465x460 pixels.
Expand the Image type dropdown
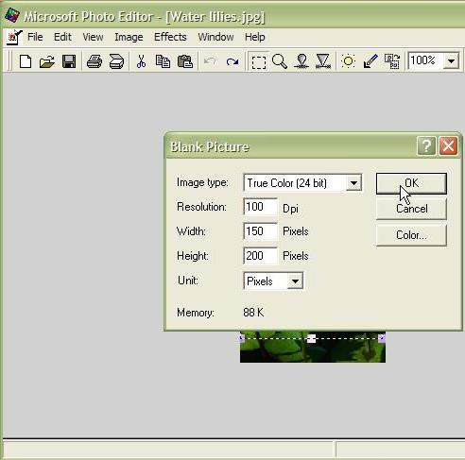pyautogui.click(x=353, y=183)
